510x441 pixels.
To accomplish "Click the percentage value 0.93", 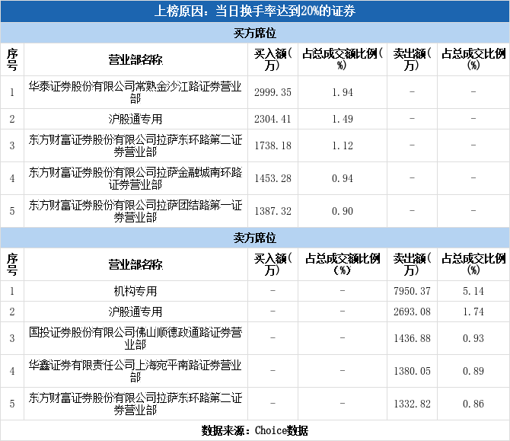I will point(473,338).
